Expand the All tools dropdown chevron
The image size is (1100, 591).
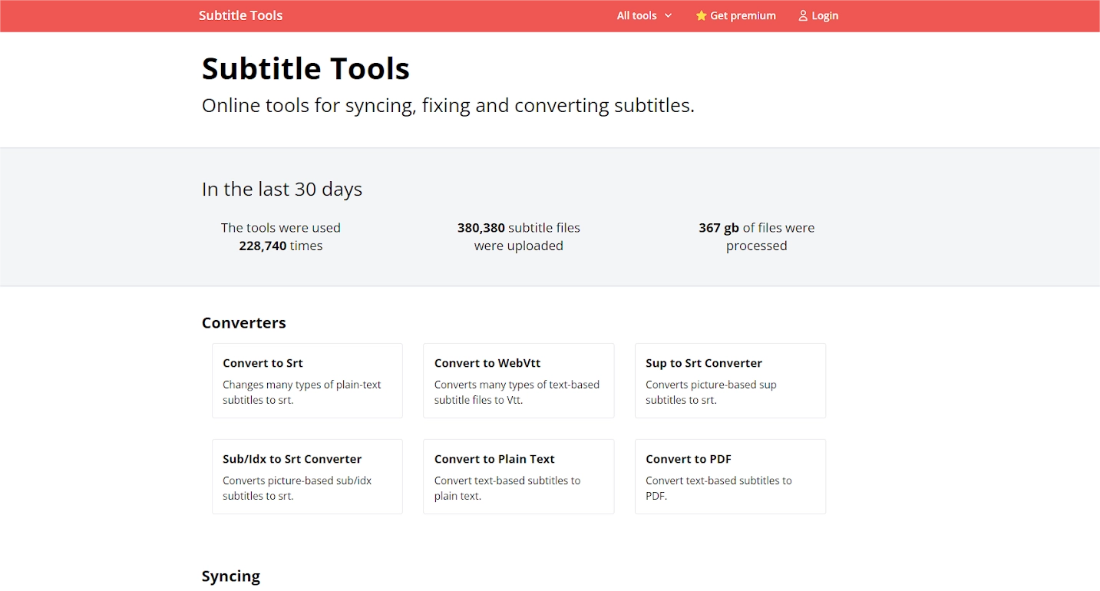click(x=668, y=15)
